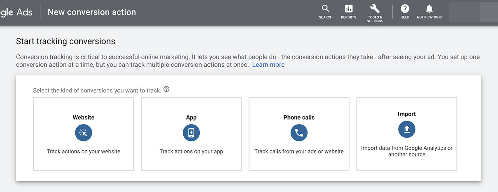Open the account avatar area
Viewport: 498px width, 192px height.
coord(473,12)
